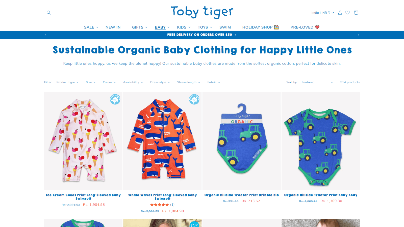The height and width of the screenshot is (227, 404).
Task: Open the Whale Waves swimsuit product image
Action: [x=162, y=141]
